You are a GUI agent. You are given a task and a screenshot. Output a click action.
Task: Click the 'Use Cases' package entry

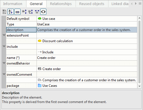(x=87, y=86)
